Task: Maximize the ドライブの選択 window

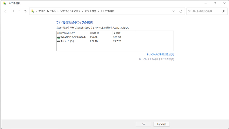Action: point(215,3)
